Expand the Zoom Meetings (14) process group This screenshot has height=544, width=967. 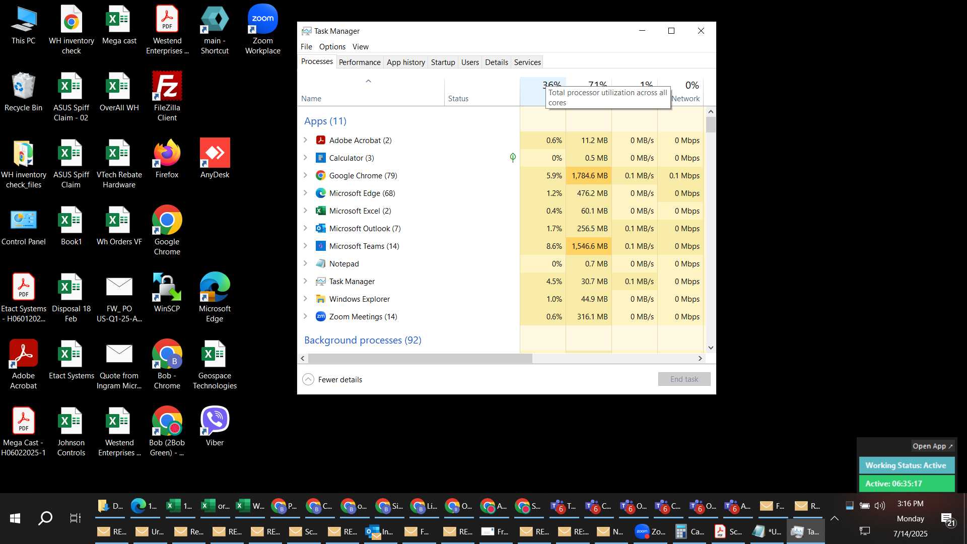pos(305,316)
